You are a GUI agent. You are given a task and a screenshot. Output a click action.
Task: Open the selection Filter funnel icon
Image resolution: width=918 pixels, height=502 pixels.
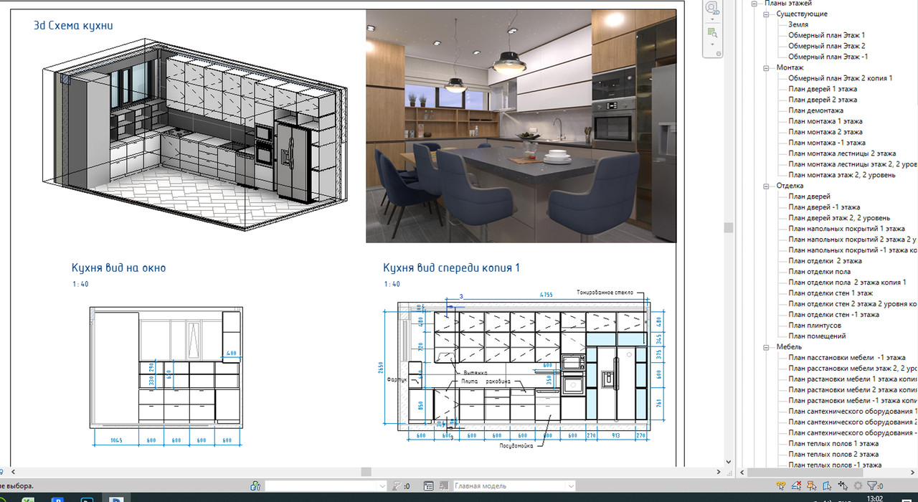coord(874,486)
